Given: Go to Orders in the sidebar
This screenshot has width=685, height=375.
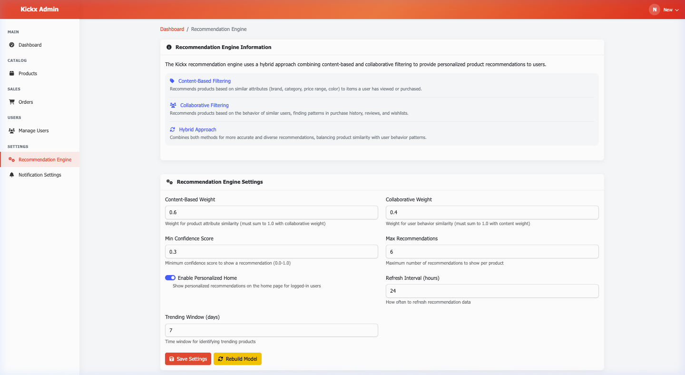Looking at the screenshot, I should coord(40,102).
